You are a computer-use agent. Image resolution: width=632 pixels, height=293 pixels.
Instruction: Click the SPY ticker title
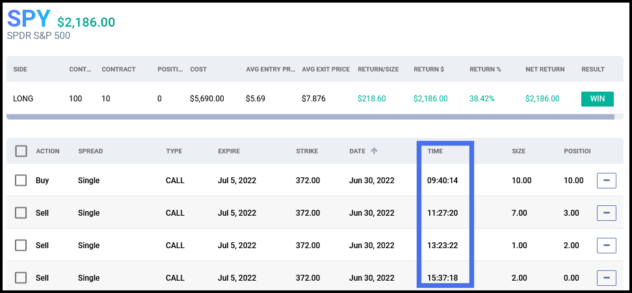coord(29,18)
